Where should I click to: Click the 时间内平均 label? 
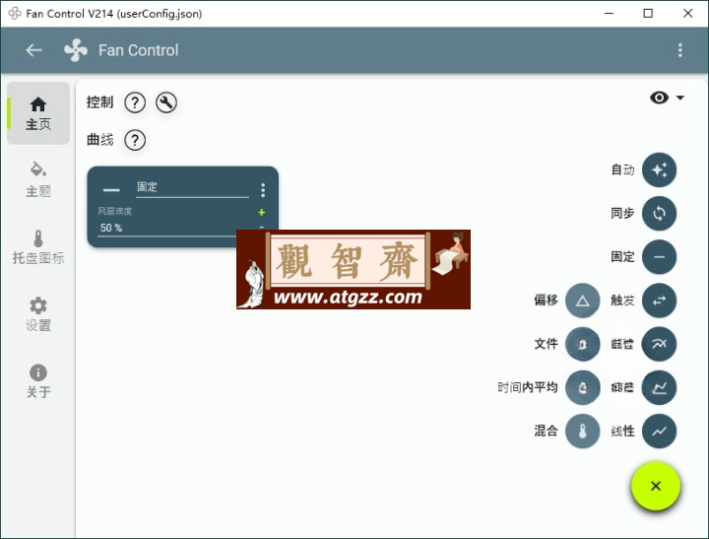pyautogui.click(x=528, y=387)
